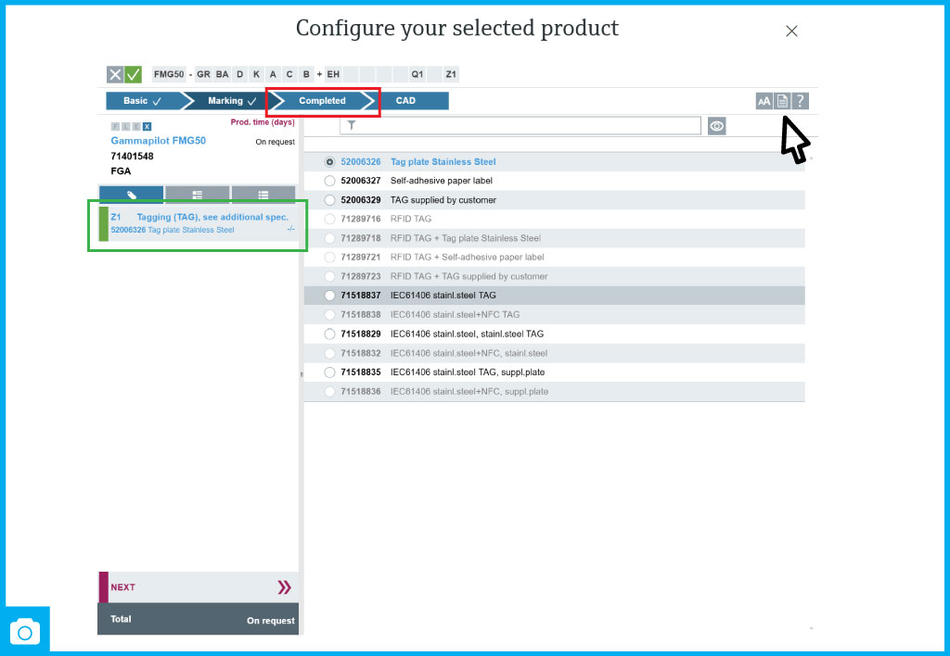
Task: Switch to the middle list view icon tab
Action: 198,195
